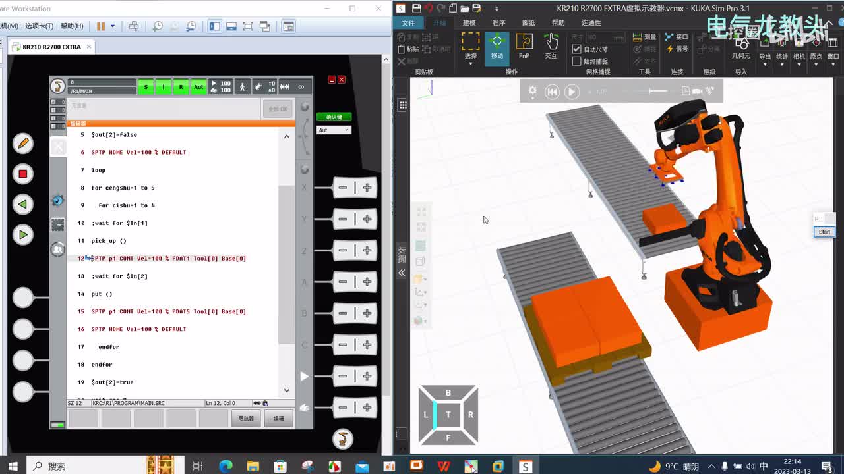Open the tool and base selection indicator
The height and width of the screenshot is (474, 844).
tap(265, 87)
